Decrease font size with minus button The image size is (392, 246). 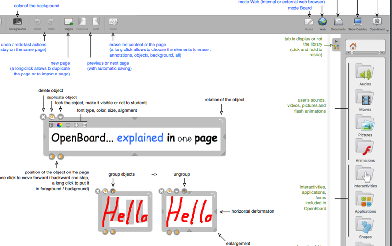(68, 125)
